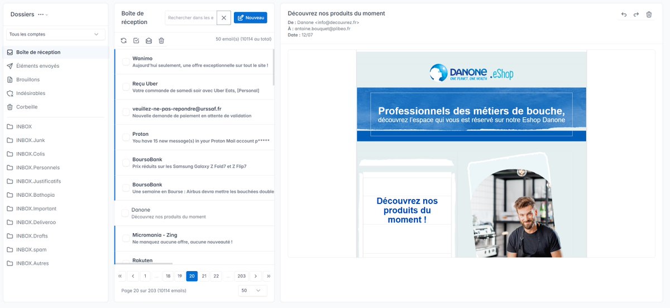The width and height of the screenshot is (670, 308).
Task: Select Corbeille in sidebar
Action: pos(56,107)
